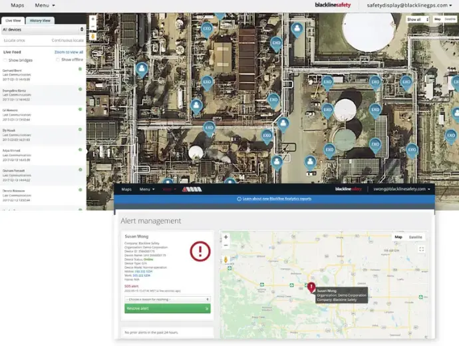Click the Zoom to view all link
The height and width of the screenshot is (346, 459).
point(69,51)
